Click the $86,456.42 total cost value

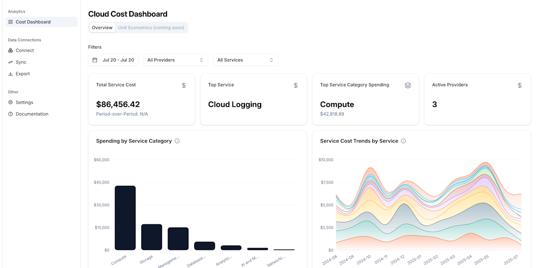click(118, 104)
